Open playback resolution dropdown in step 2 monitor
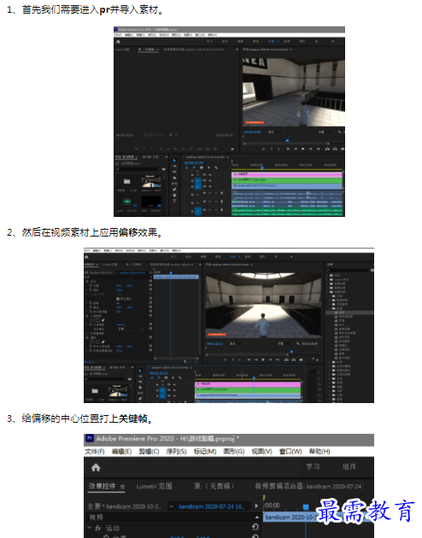The height and width of the screenshot is (538, 422). tap(285, 344)
